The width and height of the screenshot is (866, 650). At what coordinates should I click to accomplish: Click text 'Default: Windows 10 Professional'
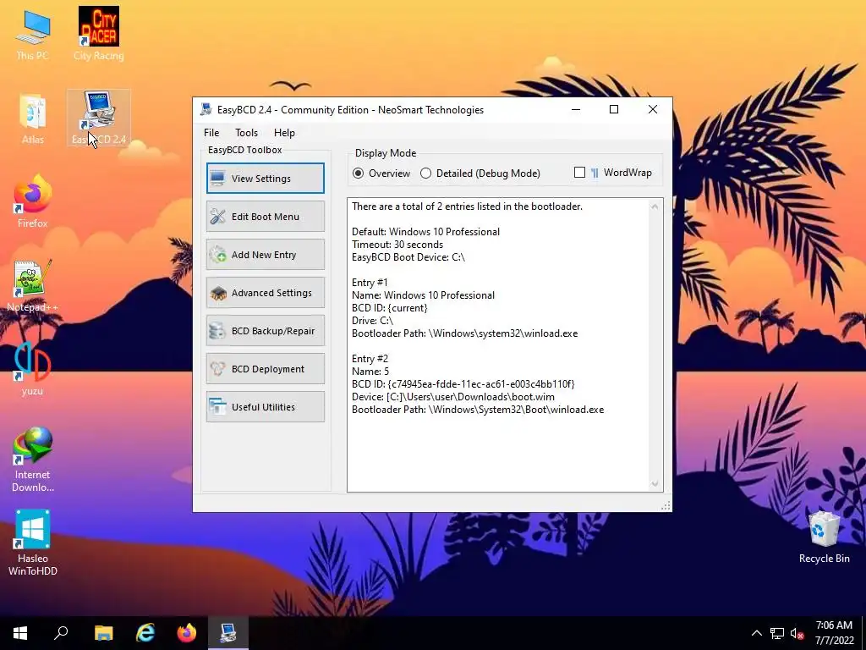click(x=425, y=232)
